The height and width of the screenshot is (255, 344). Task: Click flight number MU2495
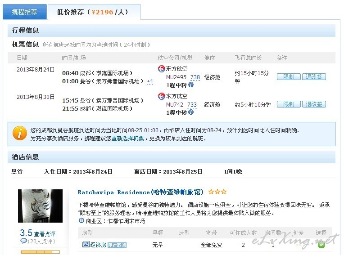coord(176,77)
